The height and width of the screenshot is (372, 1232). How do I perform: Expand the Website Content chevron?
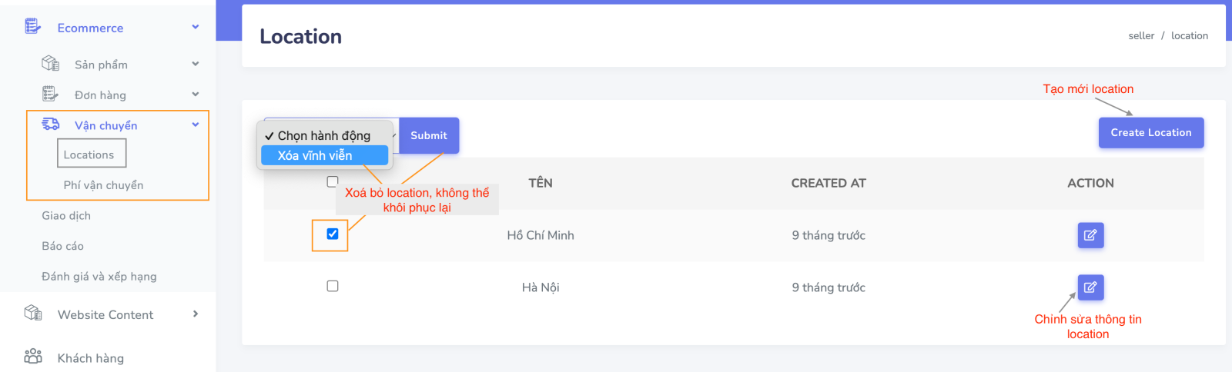click(x=196, y=314)
